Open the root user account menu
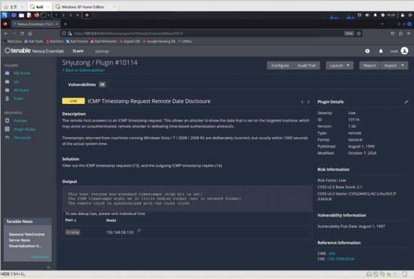Image resolution: width=414 pixels, height=279 pixels. 399,51
